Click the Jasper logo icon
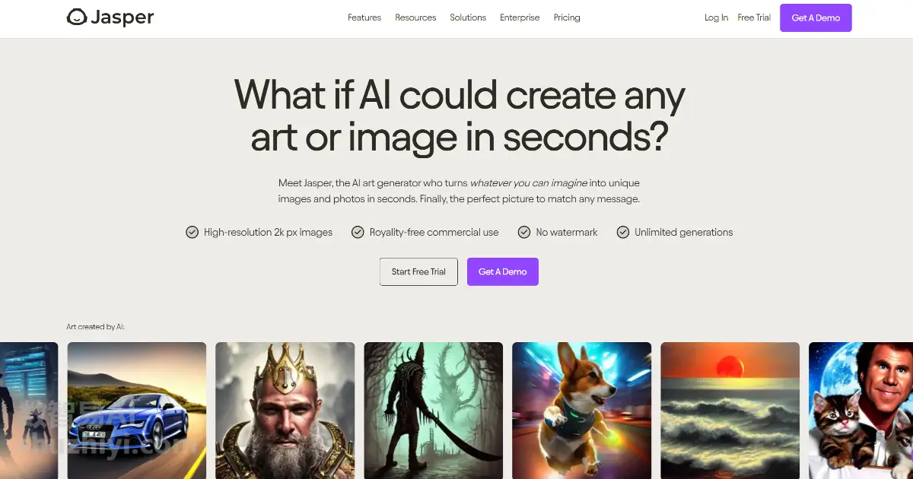Screen dimensions: 913x479 point(77,17)
